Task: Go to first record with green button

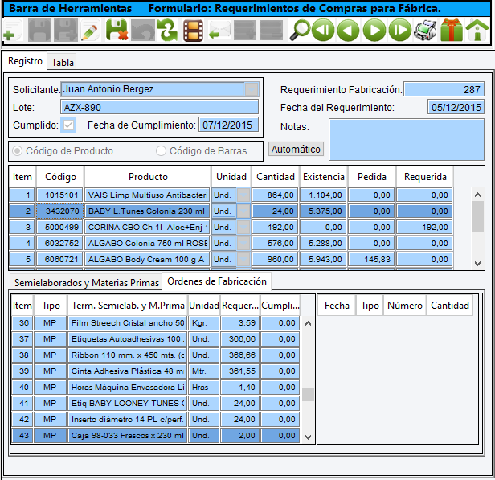Action: [323, 31]
